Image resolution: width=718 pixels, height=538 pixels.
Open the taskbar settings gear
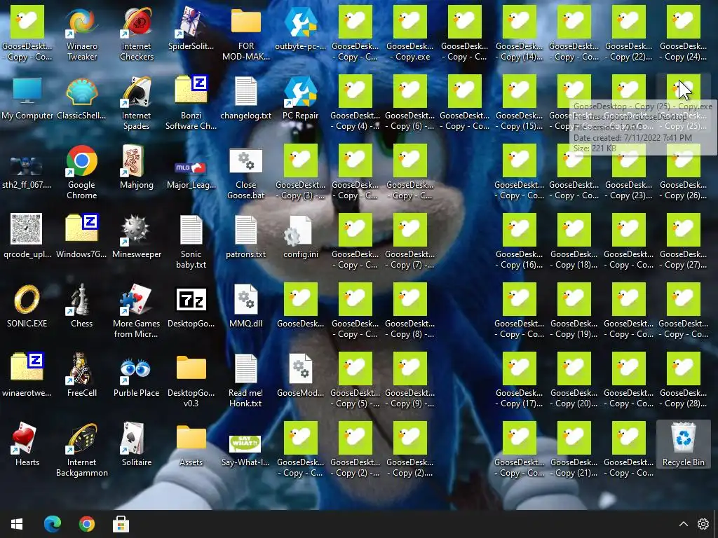click(x=703, y=524)
